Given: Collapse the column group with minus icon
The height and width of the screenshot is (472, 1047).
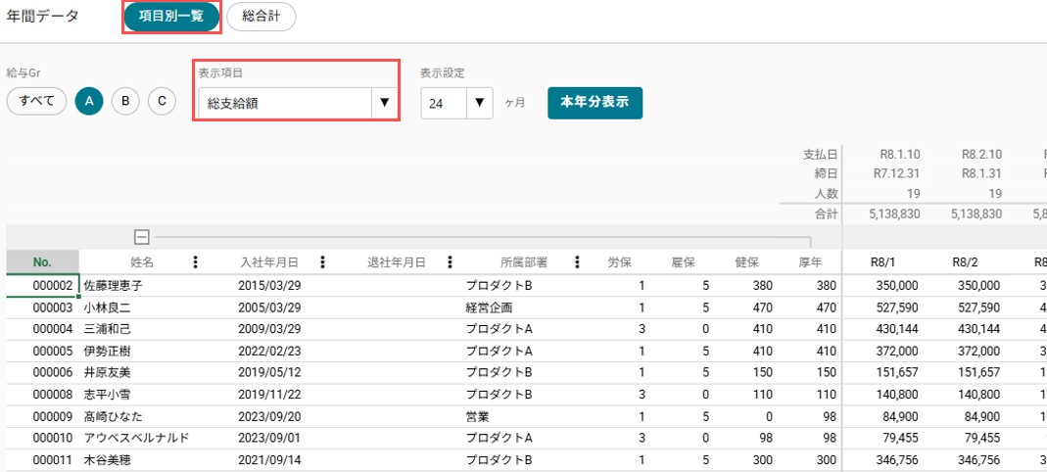Looking at the screenshot, I should [x=142, y=236].
